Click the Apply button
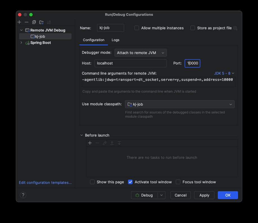Screen dimensions: 258x223 [x=204, y=195]
